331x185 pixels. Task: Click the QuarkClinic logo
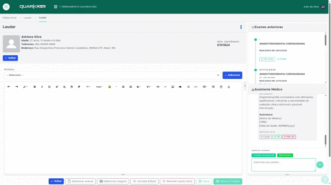33,7
